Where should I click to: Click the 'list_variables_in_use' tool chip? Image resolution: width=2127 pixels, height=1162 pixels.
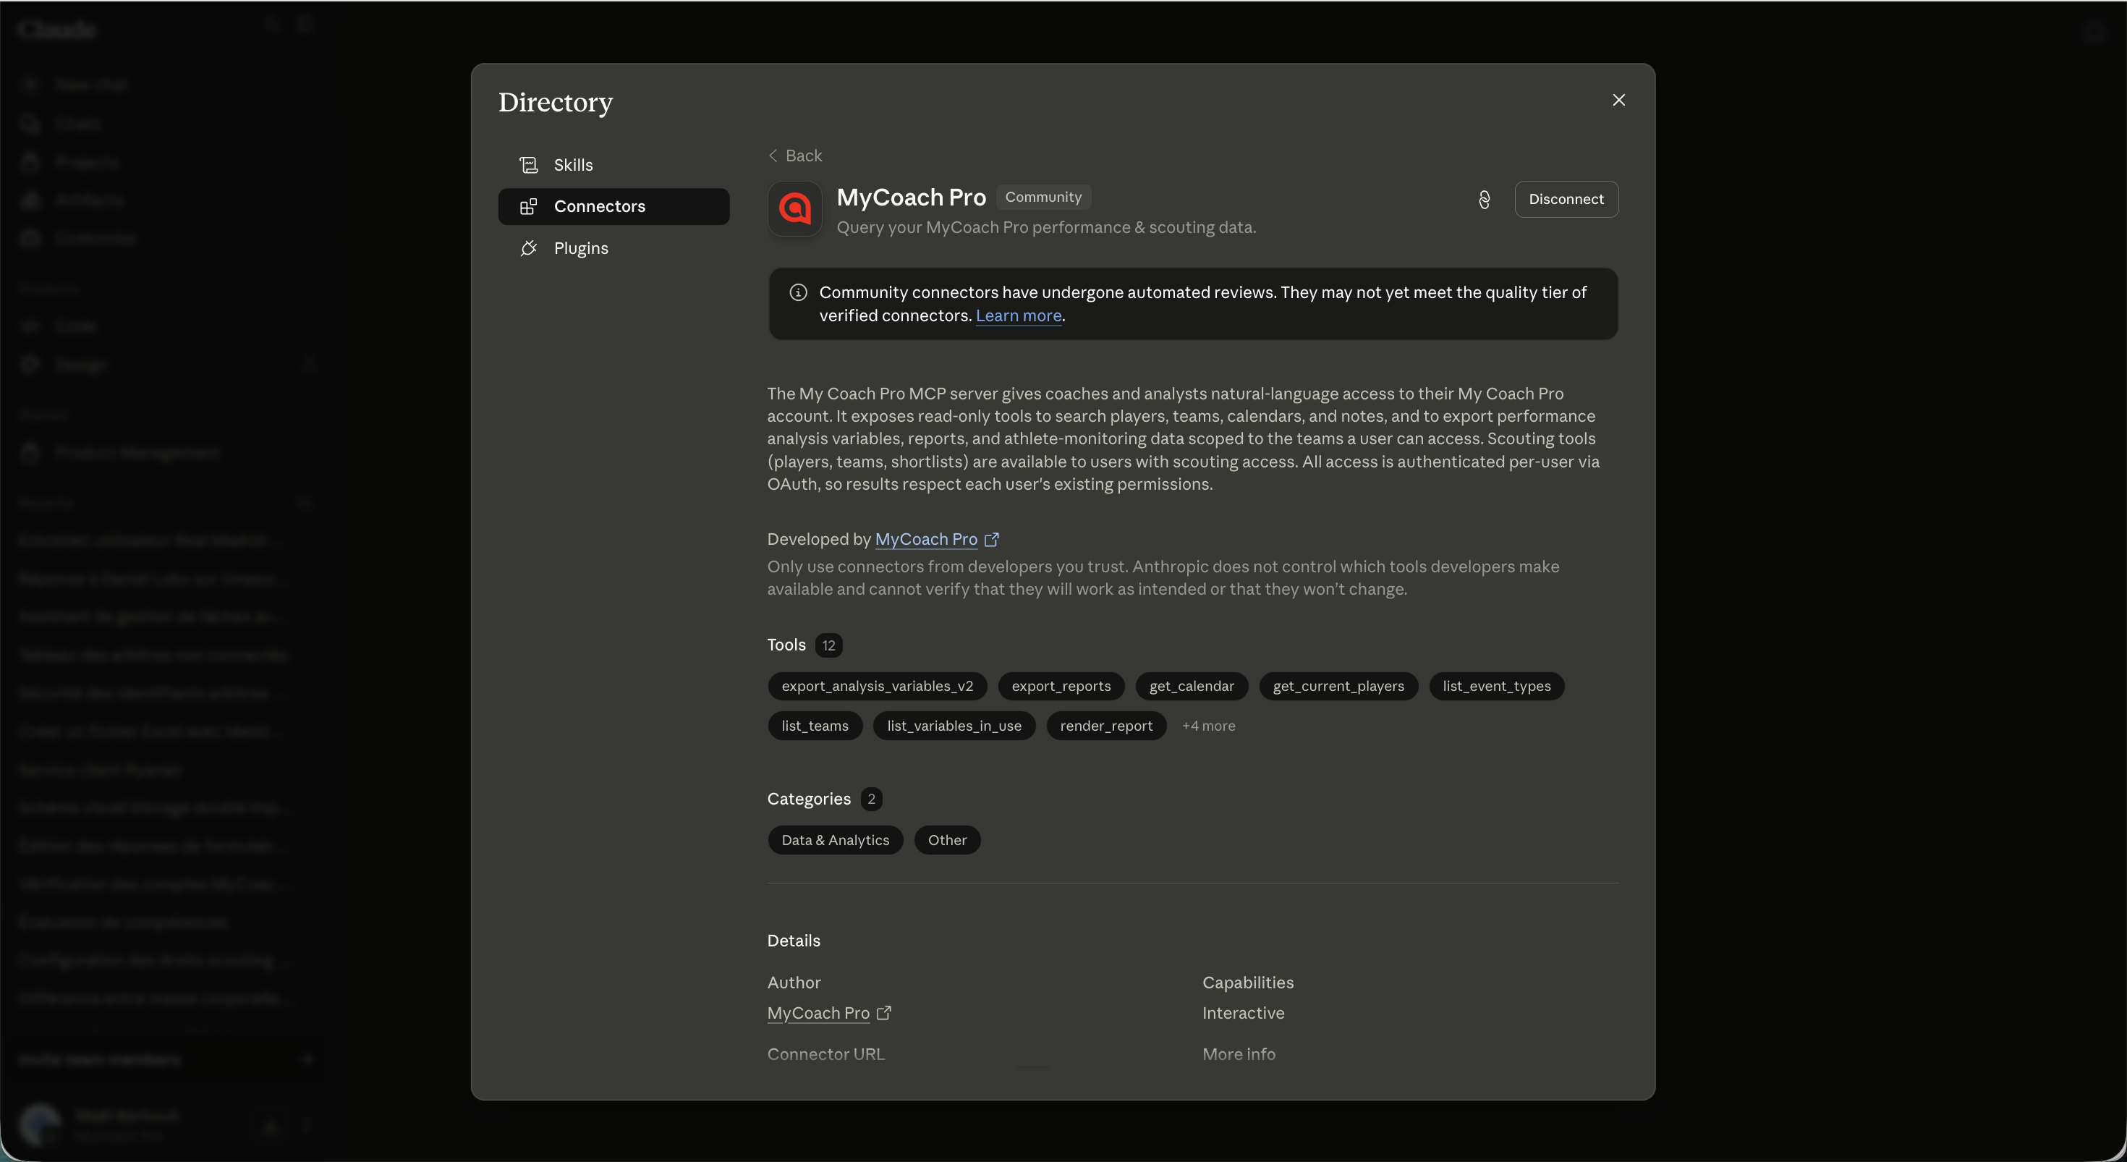click(954, 726)
